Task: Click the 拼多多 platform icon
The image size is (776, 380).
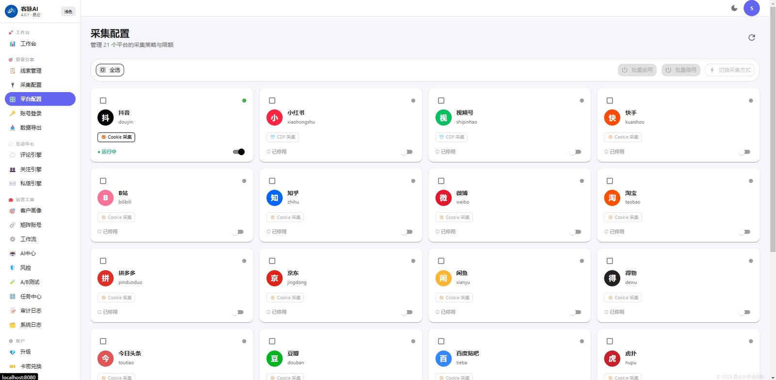Action: coord(106,278)
